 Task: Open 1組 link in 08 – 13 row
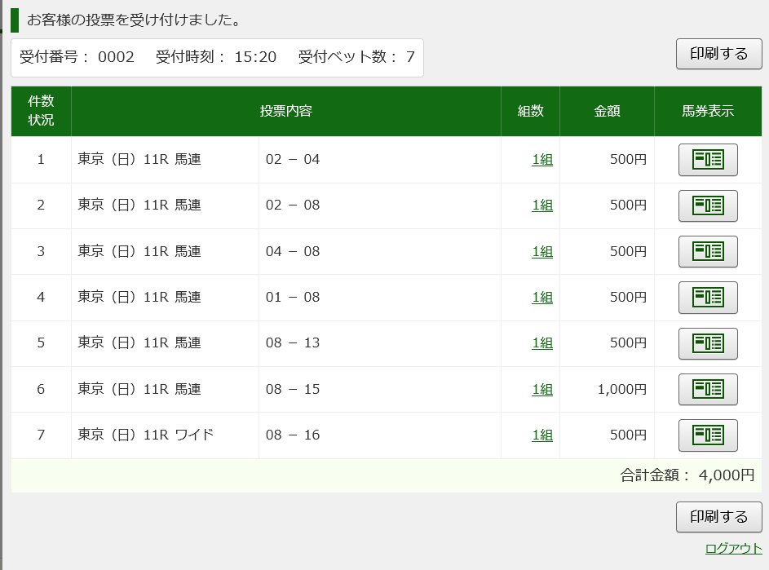(x=542, y=342)
